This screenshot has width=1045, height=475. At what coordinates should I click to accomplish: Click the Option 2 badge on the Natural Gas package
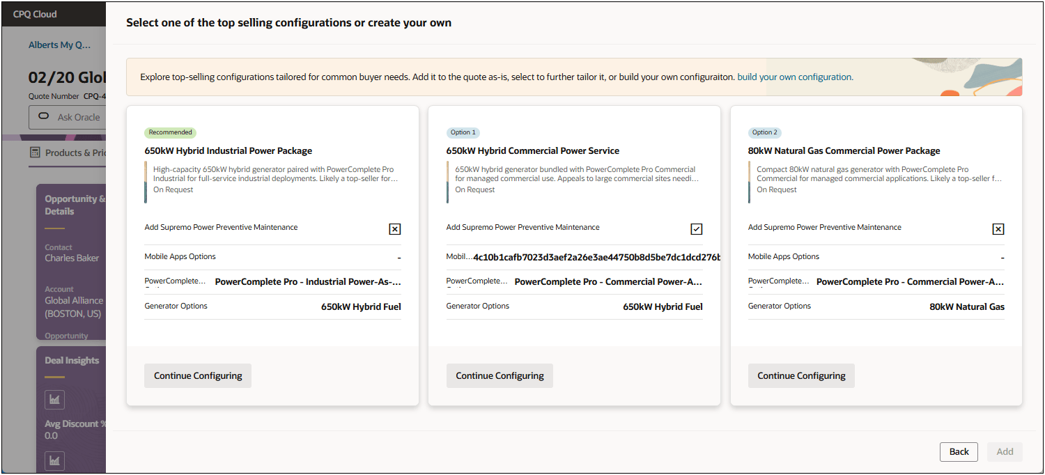point(765,132)
